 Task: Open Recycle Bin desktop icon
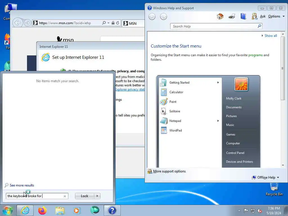[x=274, y=190]
